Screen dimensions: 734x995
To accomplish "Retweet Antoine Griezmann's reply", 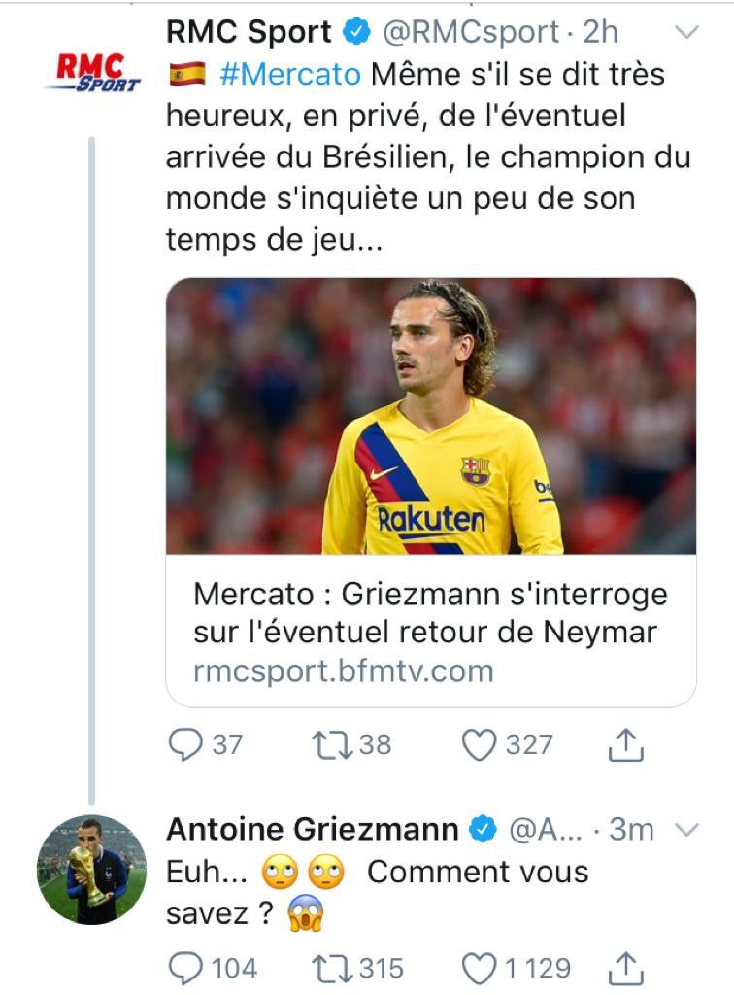I will 331,969.
